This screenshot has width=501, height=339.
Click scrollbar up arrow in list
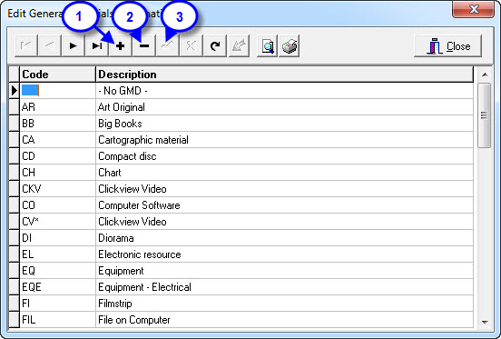coord(485,75)
